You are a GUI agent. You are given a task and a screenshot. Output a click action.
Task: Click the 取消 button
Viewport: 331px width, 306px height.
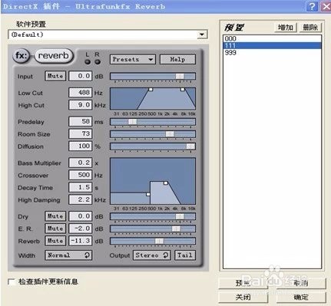point(301,283)
